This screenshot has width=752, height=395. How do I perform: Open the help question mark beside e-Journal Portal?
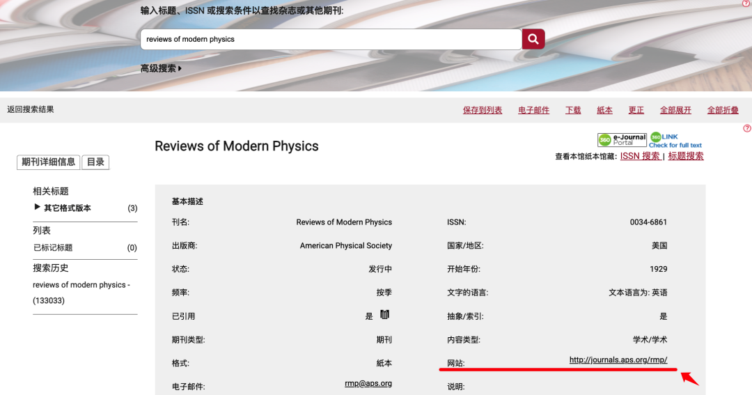click(746, 128)
